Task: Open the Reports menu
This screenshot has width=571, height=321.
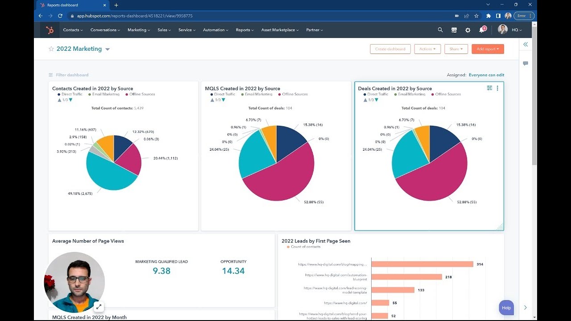Action: [x=244, y=30]
